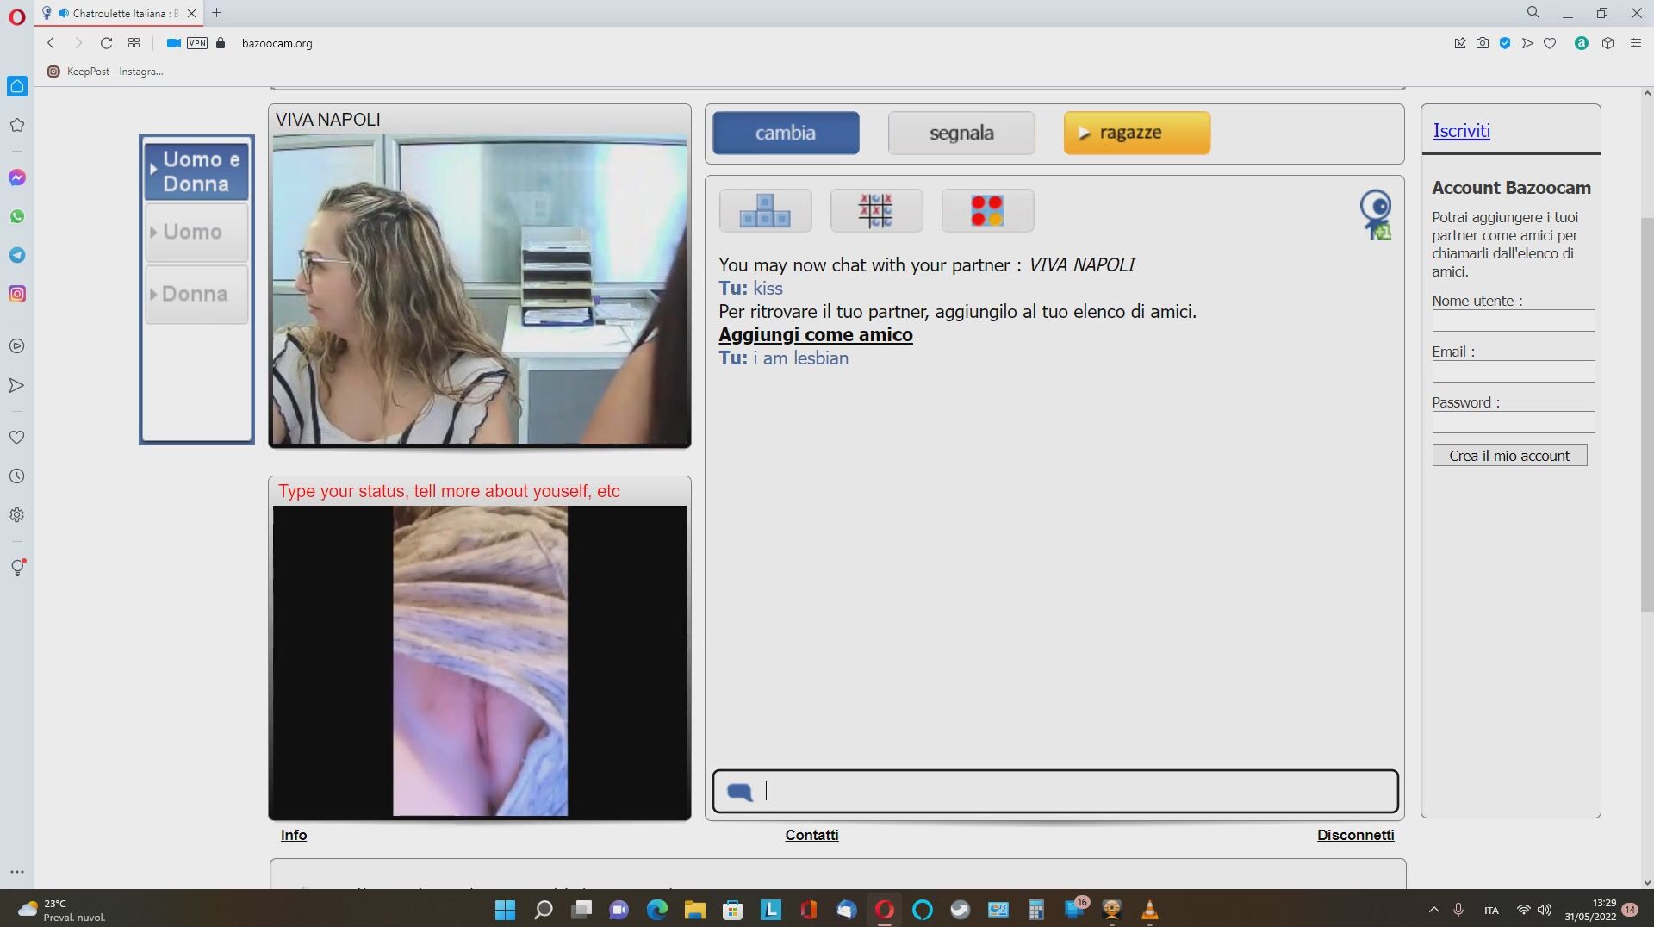
Task: Show hidden system tray icons
Action: (1433, 910)
